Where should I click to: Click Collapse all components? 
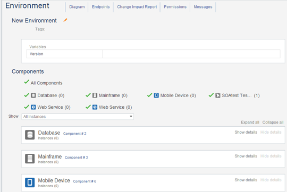point(273,123)
